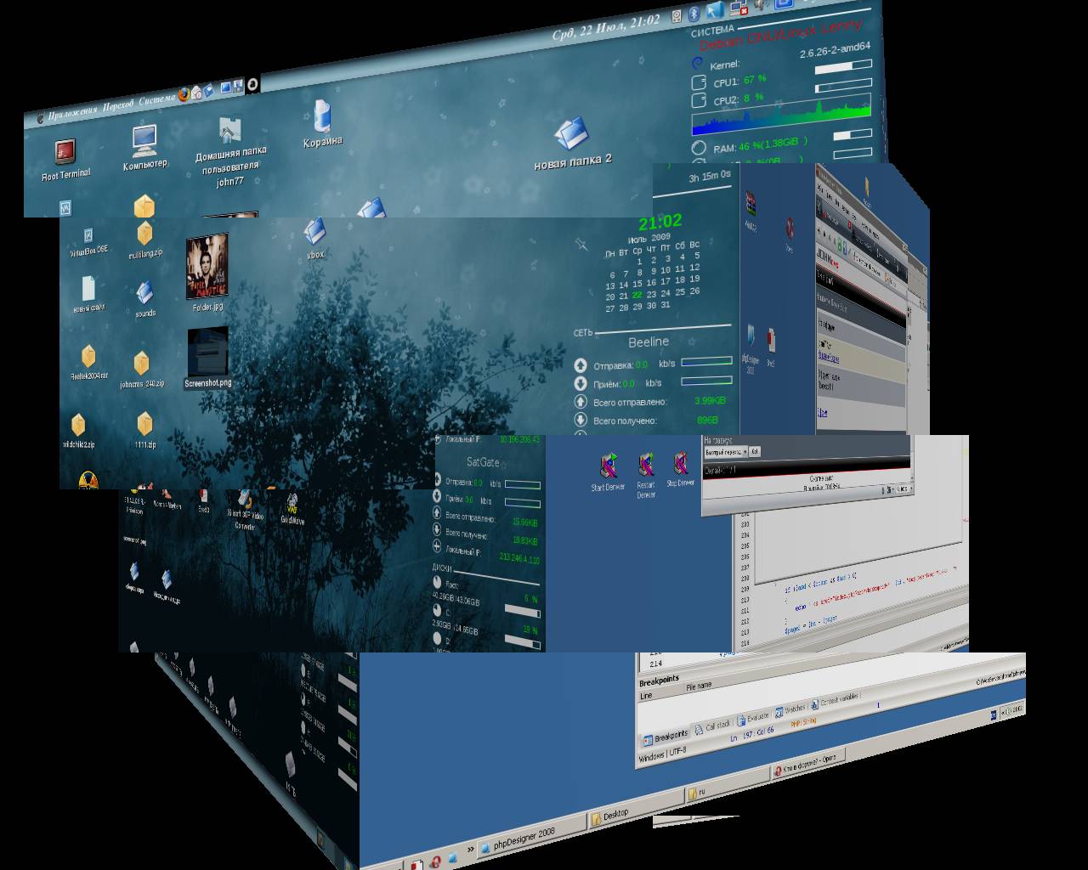Click the black circle icon on top panel

coord(252,84)
